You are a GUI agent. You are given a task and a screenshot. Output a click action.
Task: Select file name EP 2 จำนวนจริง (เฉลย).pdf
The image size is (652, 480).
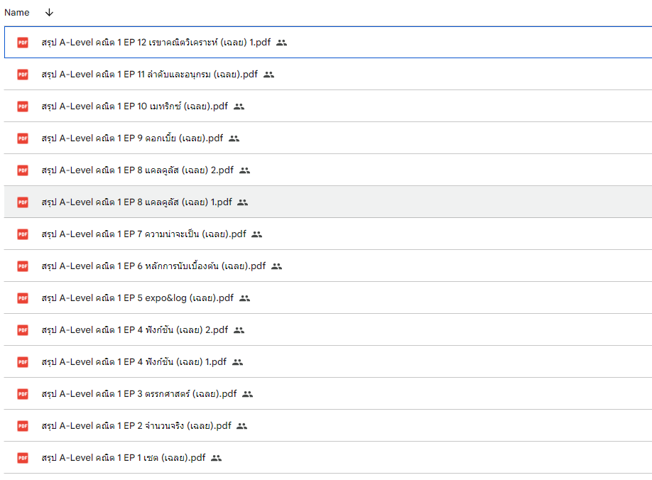point(136,426)
